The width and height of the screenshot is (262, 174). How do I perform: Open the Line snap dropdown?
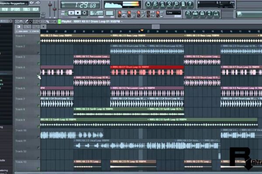[x=173, y=13]
